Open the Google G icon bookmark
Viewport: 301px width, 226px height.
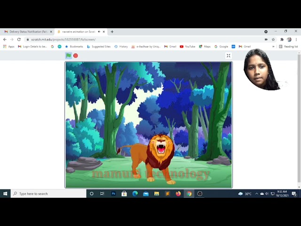click(52, 47)
